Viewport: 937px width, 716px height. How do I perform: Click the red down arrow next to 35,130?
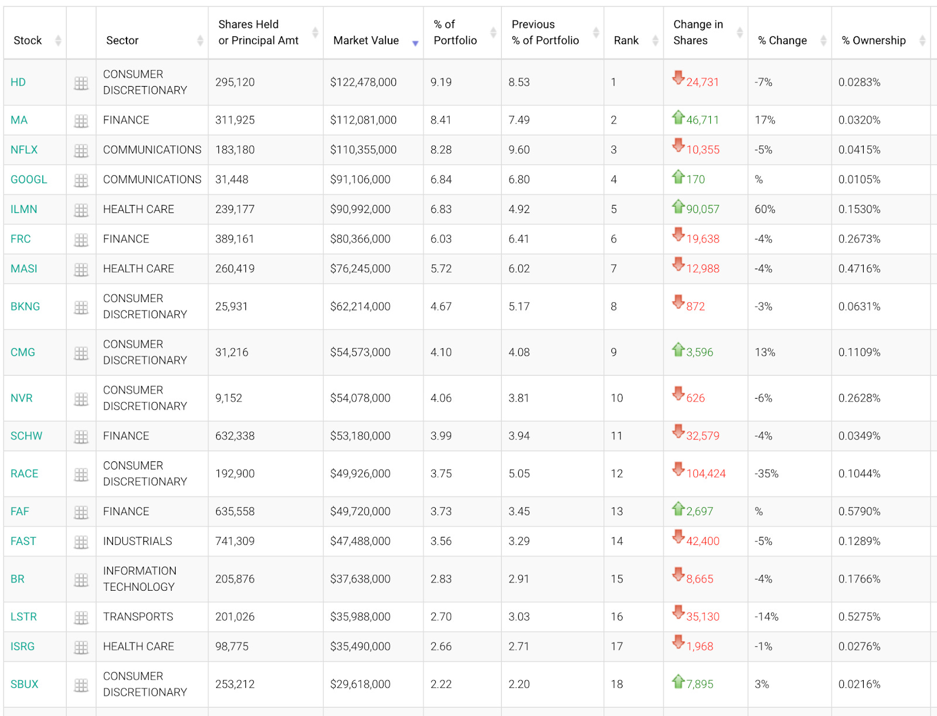pos(678,612)
